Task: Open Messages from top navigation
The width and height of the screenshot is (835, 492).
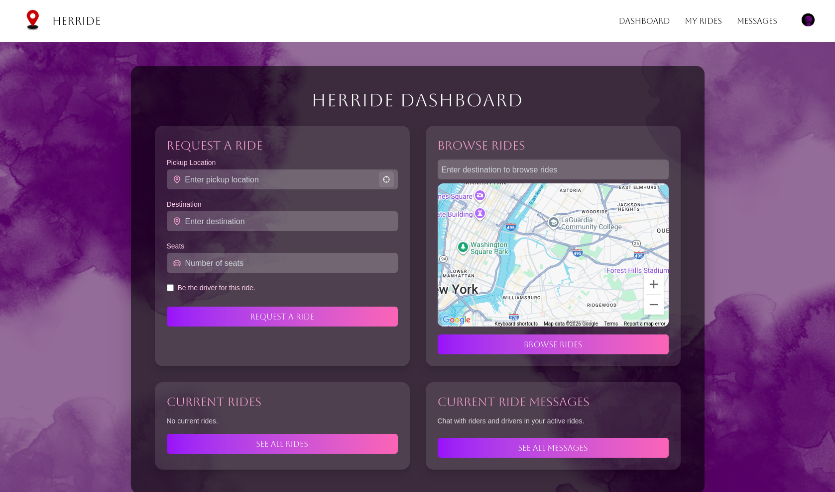Action: [757, 21]
